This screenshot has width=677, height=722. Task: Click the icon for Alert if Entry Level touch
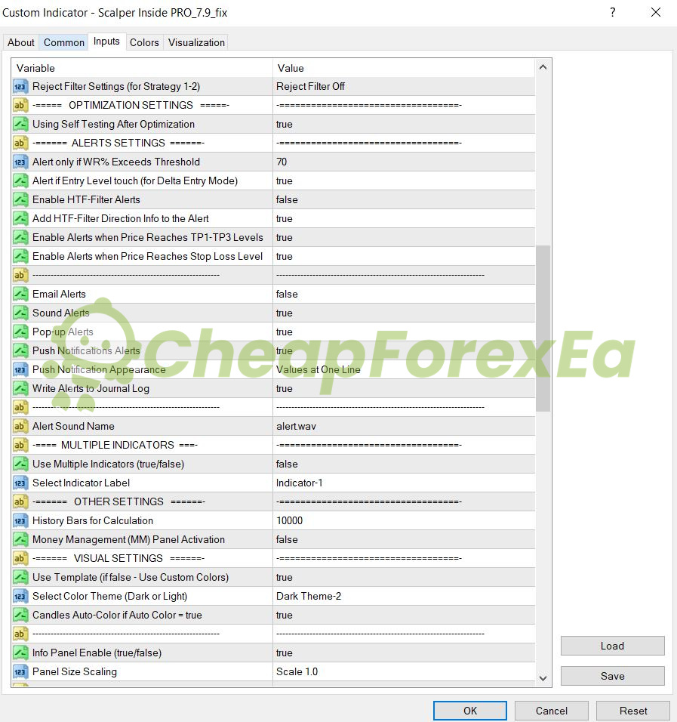click(20, 181)
